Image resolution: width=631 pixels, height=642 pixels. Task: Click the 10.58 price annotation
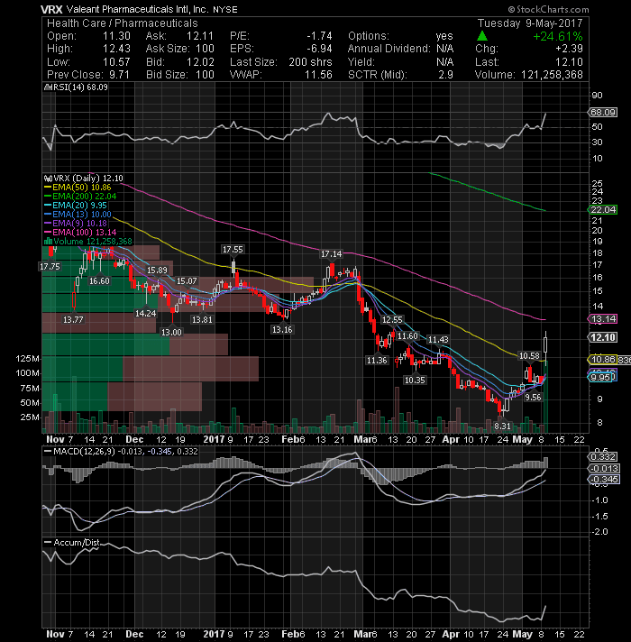coord(529,356)
